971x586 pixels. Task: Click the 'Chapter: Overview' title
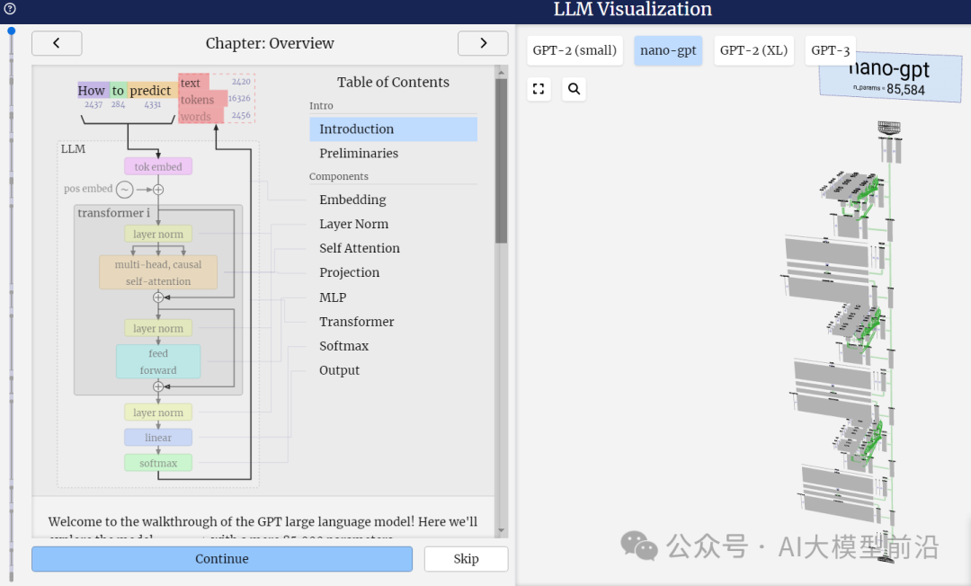pos(270,43)
